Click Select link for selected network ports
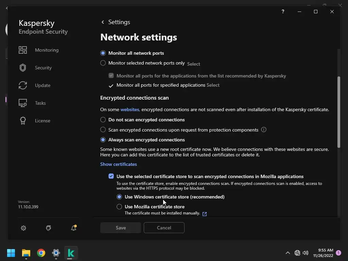The image size is (348, 261). pos(193,64)
